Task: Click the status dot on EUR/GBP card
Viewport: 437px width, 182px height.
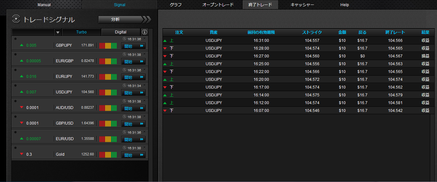Action: click(15, 54)
